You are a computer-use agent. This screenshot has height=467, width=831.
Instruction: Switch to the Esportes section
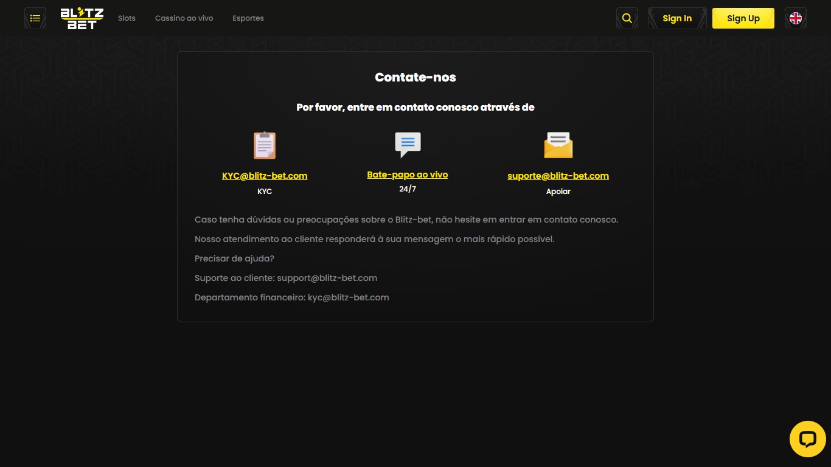(x=248, y=18)
